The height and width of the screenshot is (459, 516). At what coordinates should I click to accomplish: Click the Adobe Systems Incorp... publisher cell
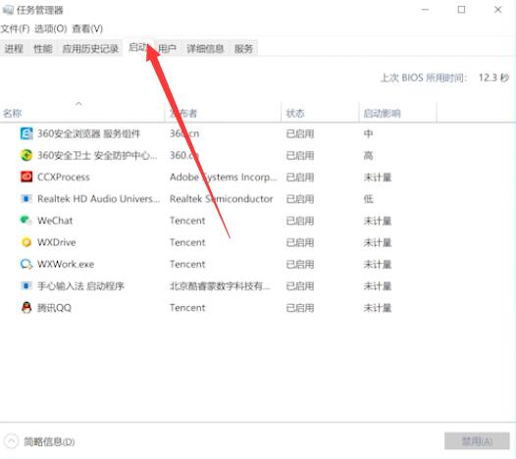point(224,177)
